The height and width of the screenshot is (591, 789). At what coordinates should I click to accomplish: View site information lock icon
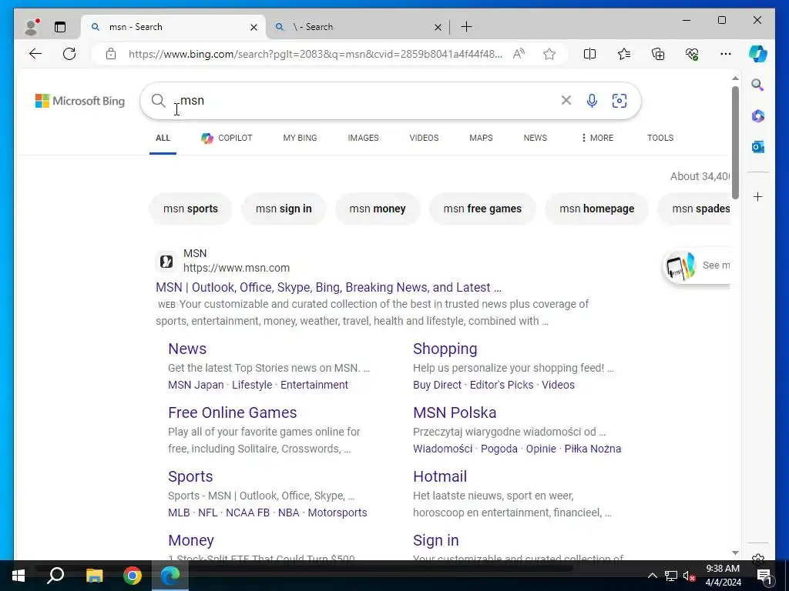pyautogui.click(x=111, y=54)
